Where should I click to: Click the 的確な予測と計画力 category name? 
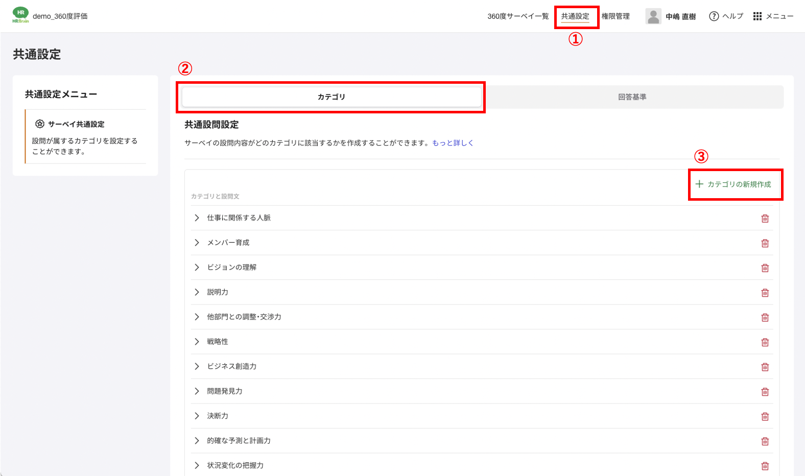(239, 441)
